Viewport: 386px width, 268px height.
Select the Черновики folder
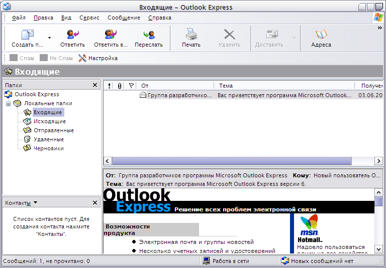point(48,148)
